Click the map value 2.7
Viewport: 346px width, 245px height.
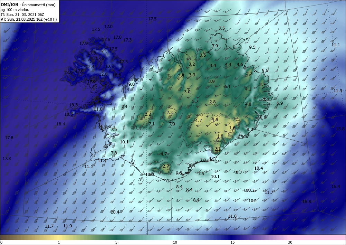coord(166,166)
